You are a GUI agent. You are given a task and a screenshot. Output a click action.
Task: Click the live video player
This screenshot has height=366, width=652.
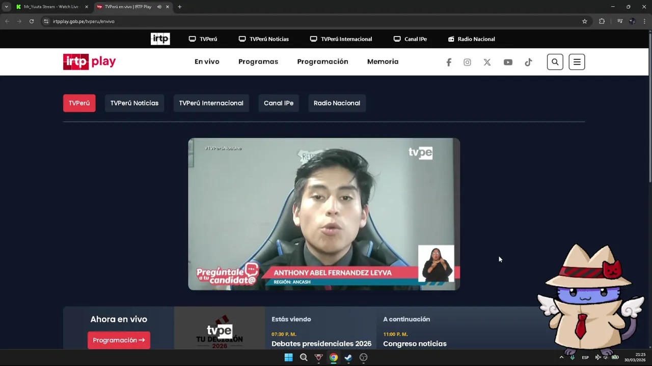coord(324,214)
